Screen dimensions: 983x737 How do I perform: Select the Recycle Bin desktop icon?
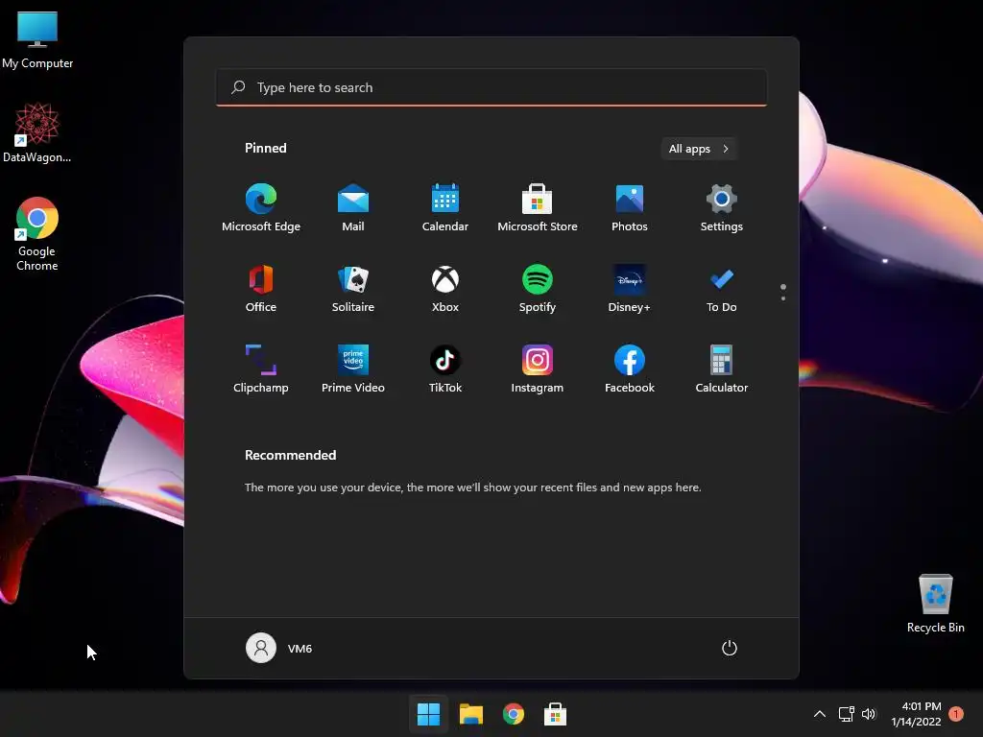pyautogui.click(x=935, y=604)
